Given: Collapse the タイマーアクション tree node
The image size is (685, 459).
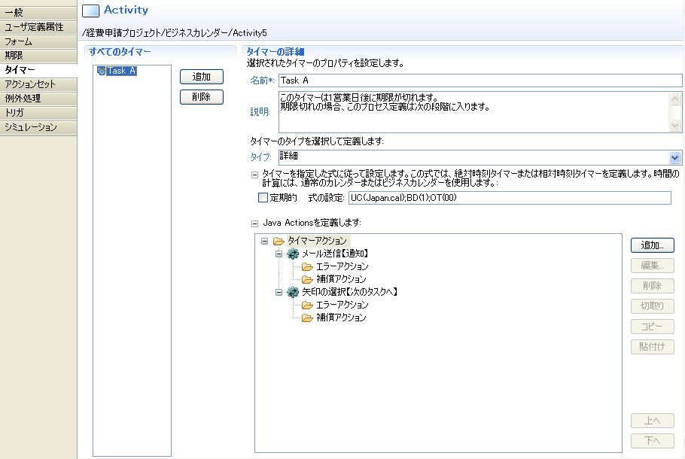Looking at the screenshot, I should (x=264, y=241).
